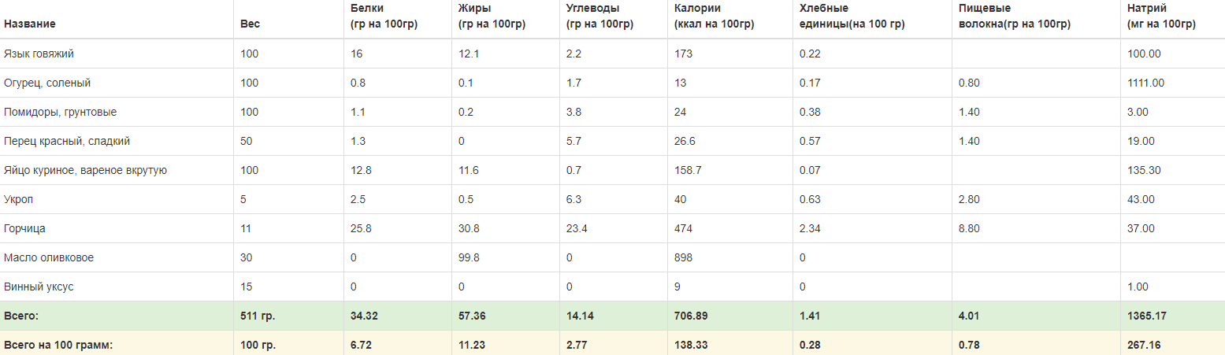1225x355 pixels.
Task: Click the Всего total row label
Action: pos(21,316)
